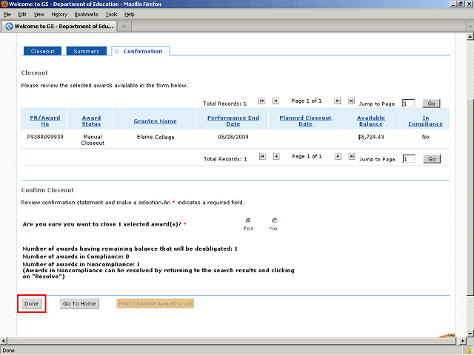
Task: Go to next page in top pager
Action: click(338, 101)
